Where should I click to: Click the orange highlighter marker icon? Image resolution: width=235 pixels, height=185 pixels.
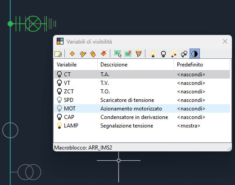tap(139, 53)
